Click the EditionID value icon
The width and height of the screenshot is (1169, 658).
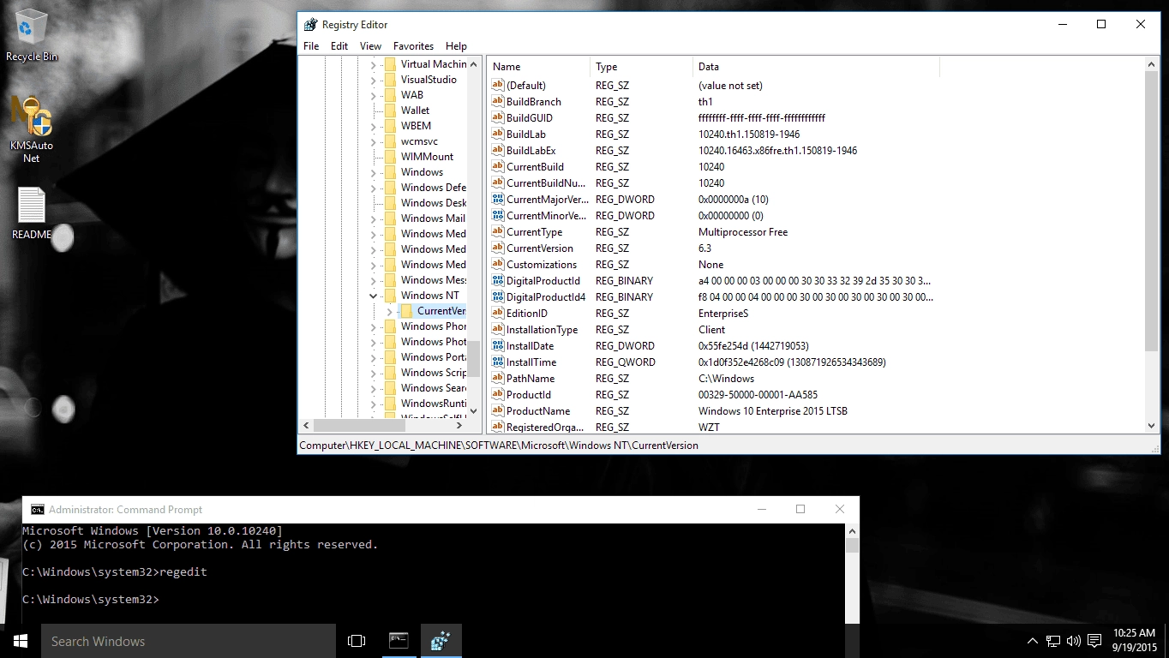(x=498, y=313)
